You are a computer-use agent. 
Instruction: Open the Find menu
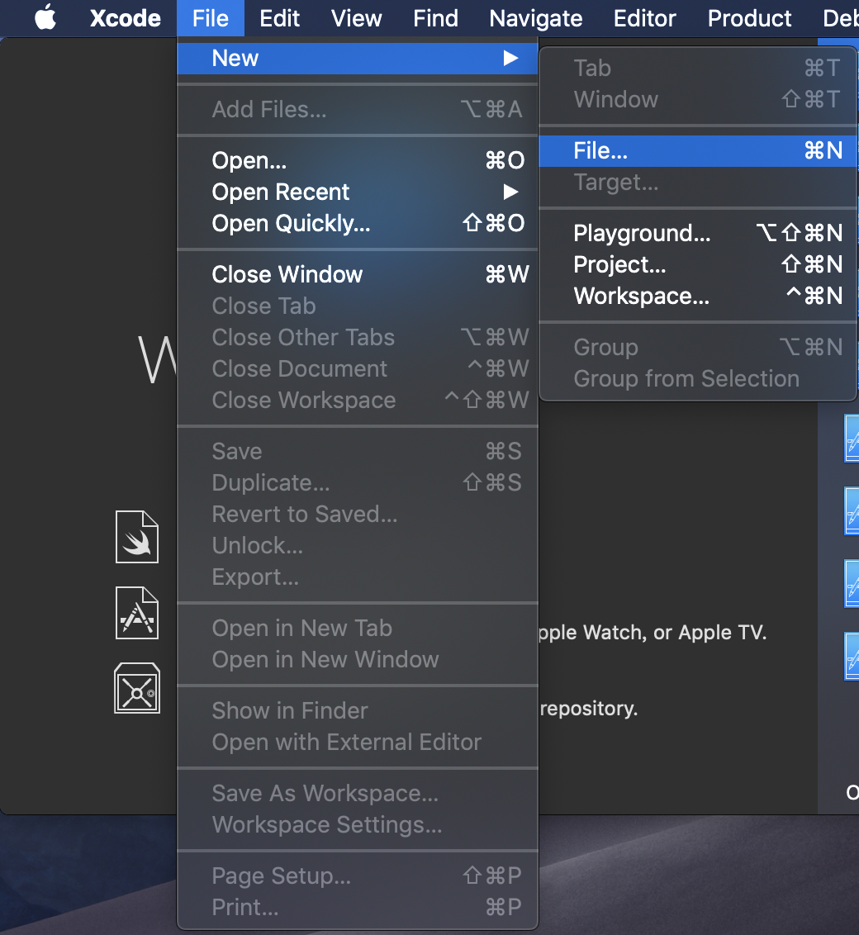[436, 18]
